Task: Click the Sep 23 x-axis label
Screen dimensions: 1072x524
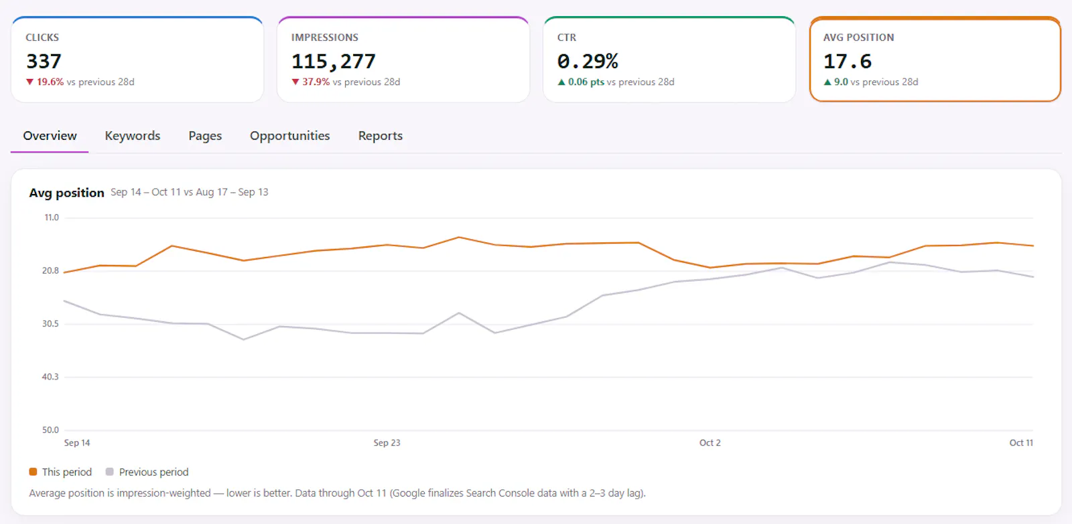Action: pyautogui.click(x=387, y=443)
